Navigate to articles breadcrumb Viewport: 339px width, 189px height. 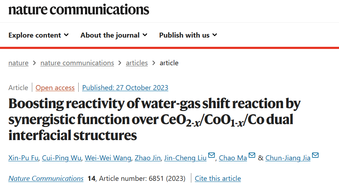tap(137, 63)
